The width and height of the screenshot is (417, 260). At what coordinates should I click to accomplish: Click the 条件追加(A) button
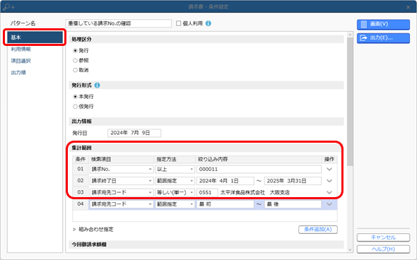pos(318,230)
